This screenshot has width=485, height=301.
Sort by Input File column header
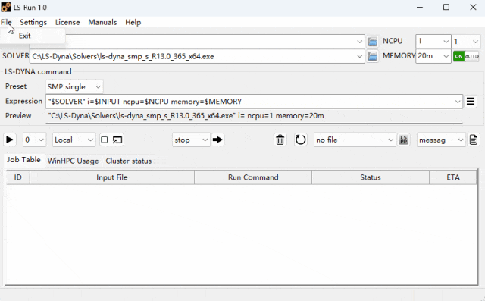[x=112, y=177]
